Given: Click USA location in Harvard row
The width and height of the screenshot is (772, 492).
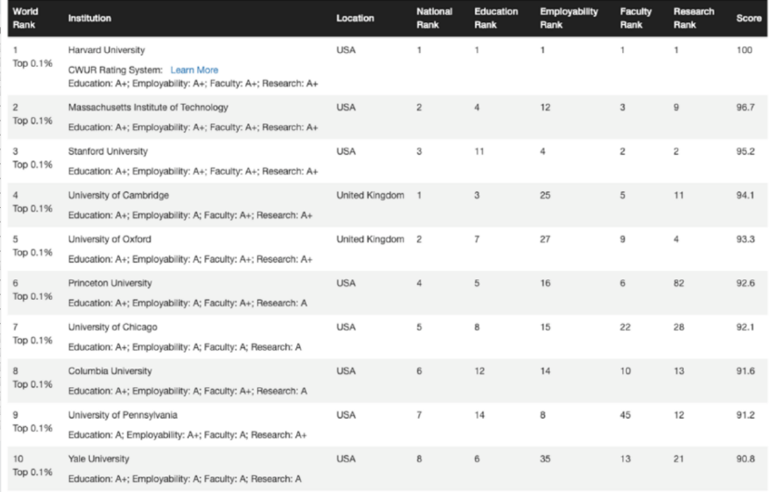Looking at the screenshot, I should coord(346,50).
